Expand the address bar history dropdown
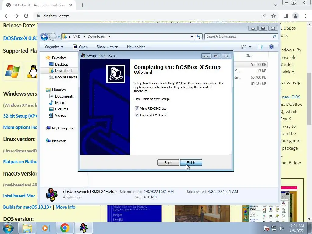The width and height of the screenshot is (312, 234). [x=192, y=37]
